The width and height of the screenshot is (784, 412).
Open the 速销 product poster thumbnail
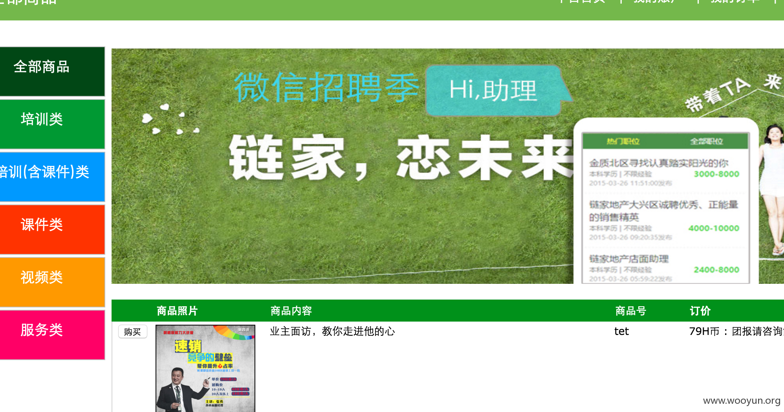pyautogui.click(x=205, y=368)
